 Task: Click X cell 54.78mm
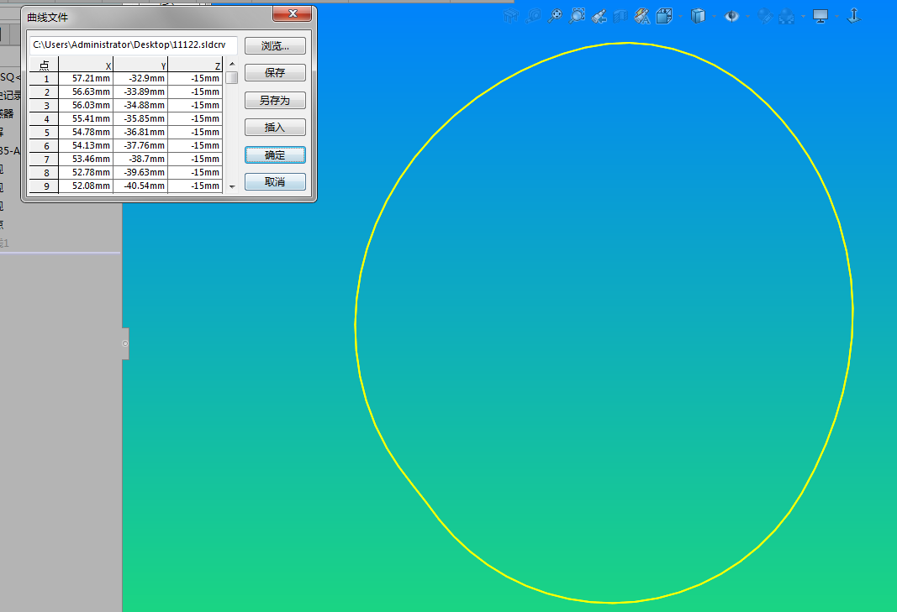[86, 132]
